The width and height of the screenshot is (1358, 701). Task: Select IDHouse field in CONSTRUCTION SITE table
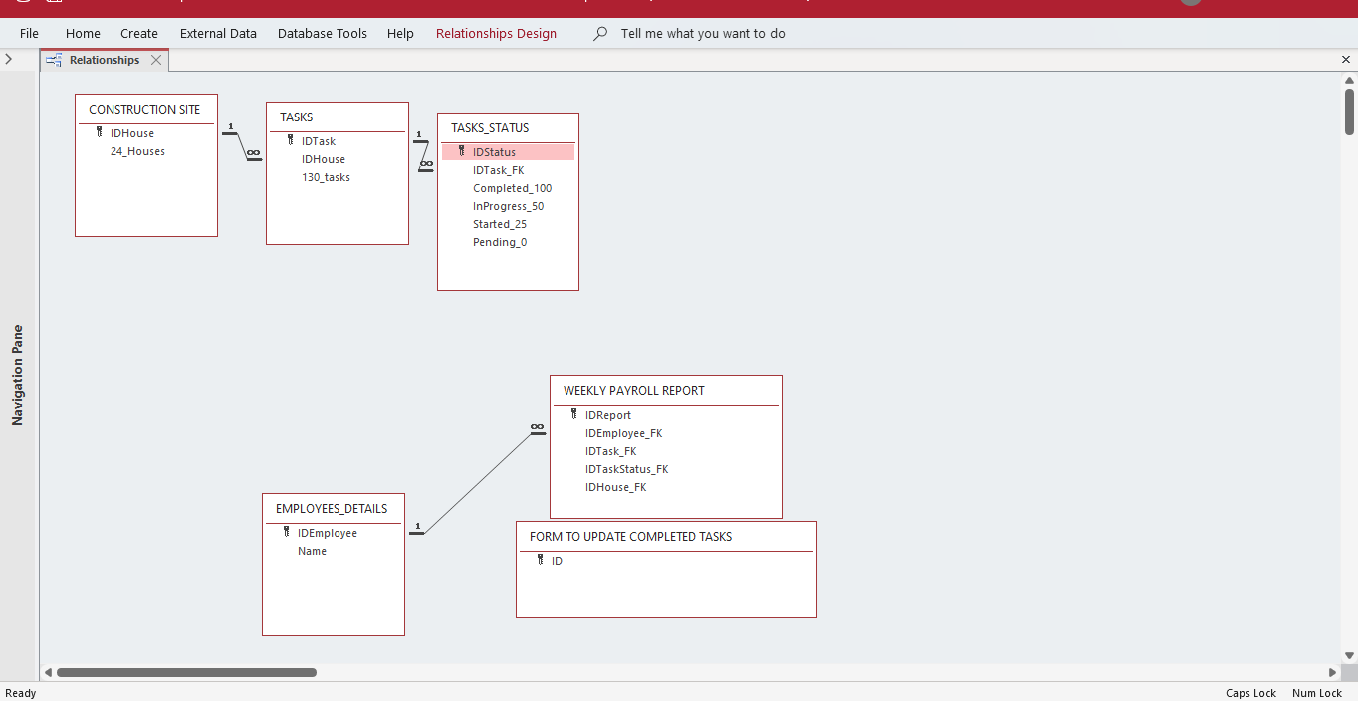(132, 133)
